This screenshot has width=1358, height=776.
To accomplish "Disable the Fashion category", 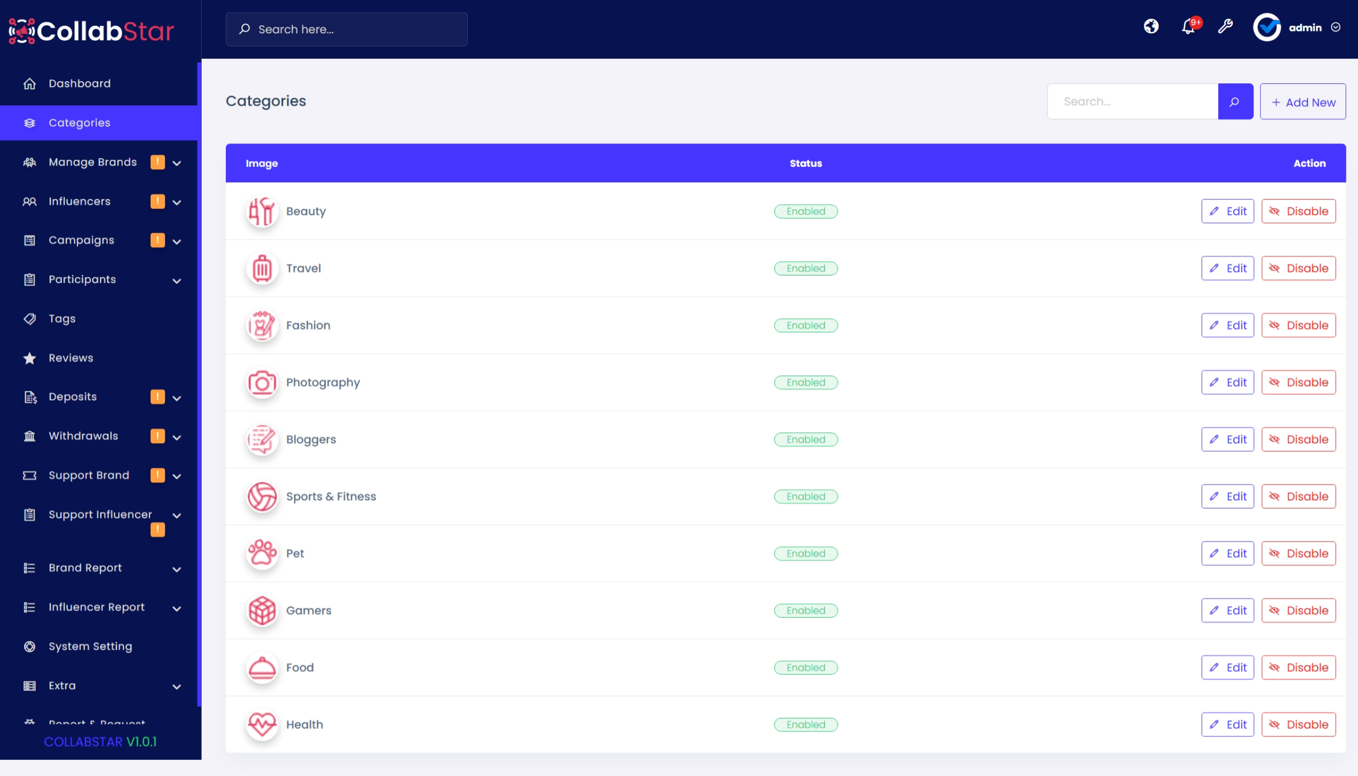I will 1298,325.
